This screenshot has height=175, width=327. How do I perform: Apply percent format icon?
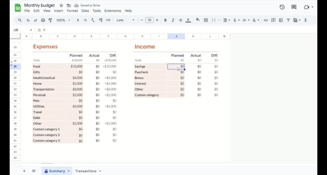pyautogui.click(x=85, y=20)
